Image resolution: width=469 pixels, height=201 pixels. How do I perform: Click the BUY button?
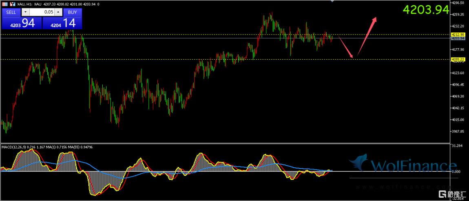72,12
